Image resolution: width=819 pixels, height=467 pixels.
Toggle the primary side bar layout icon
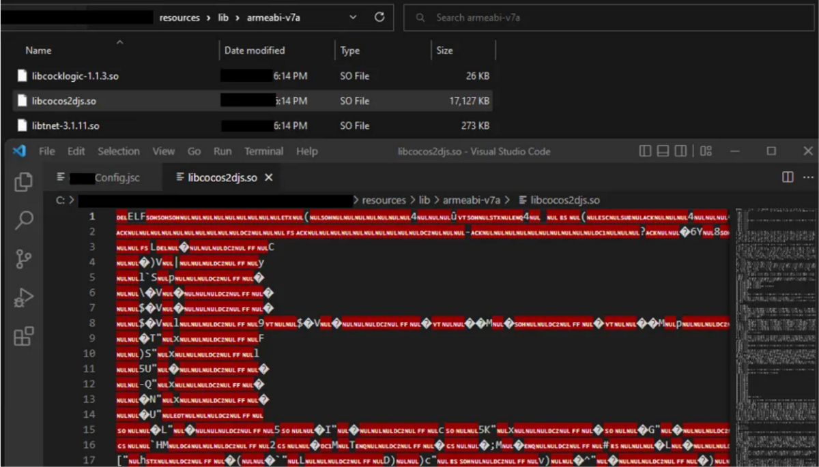click(x=646, y=151)
